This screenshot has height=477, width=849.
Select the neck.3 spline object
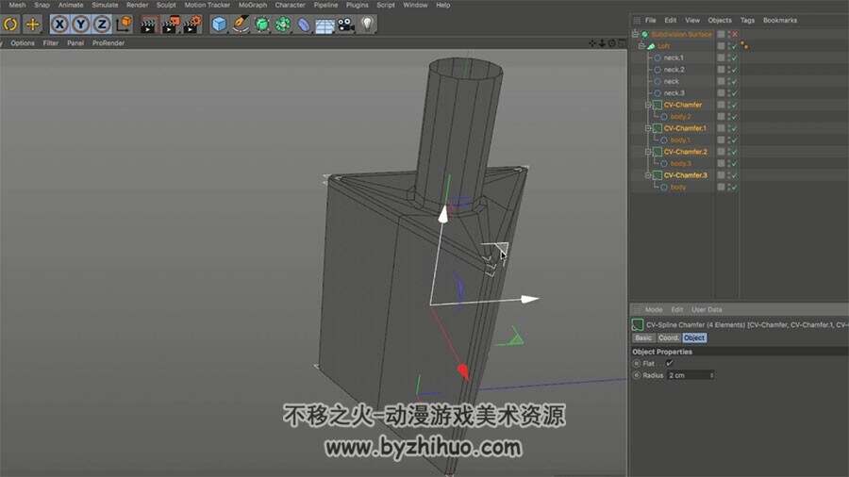tap(674, 93)
